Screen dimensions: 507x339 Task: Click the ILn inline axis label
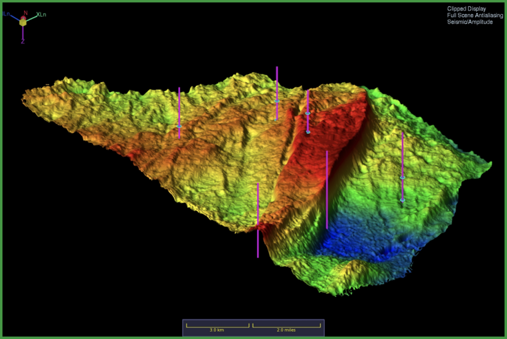click(x=6, y=14)
